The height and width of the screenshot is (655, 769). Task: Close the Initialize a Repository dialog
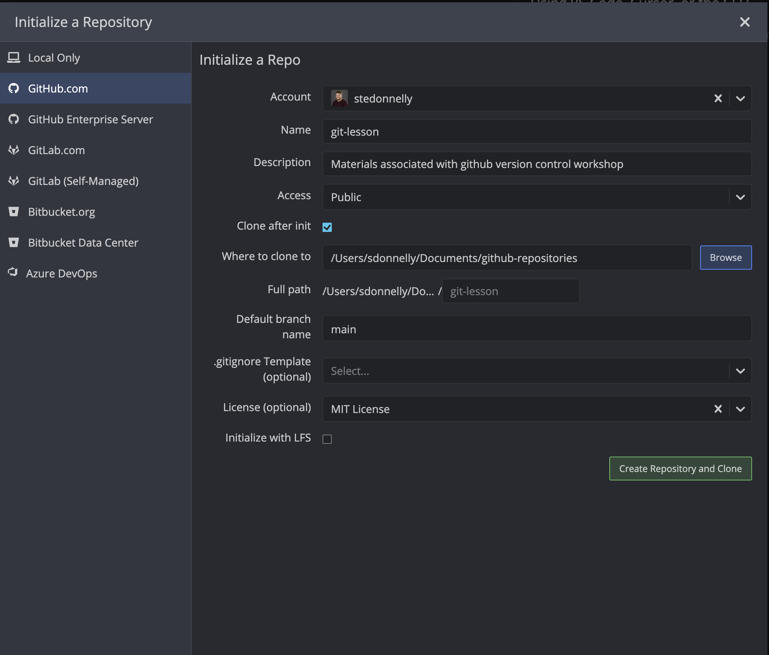coord(745,22)
